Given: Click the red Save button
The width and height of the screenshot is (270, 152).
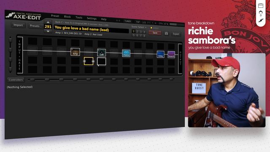Looking at the screenshot, I should [155, 33].
